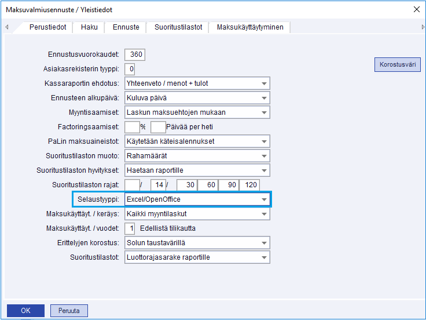This screenshot has width=426, height=320.
Task: Click the Ennustusvuorokaudet field showing 360
Action: (x=134, y=54)
